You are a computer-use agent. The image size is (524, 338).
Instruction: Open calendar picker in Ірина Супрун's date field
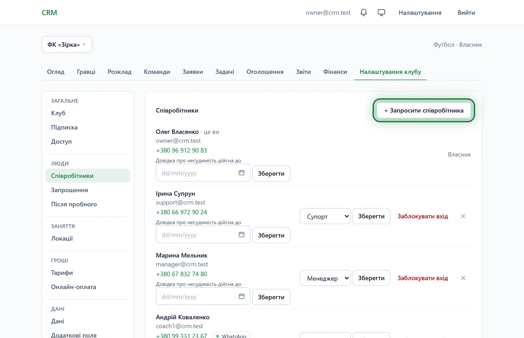241,235
